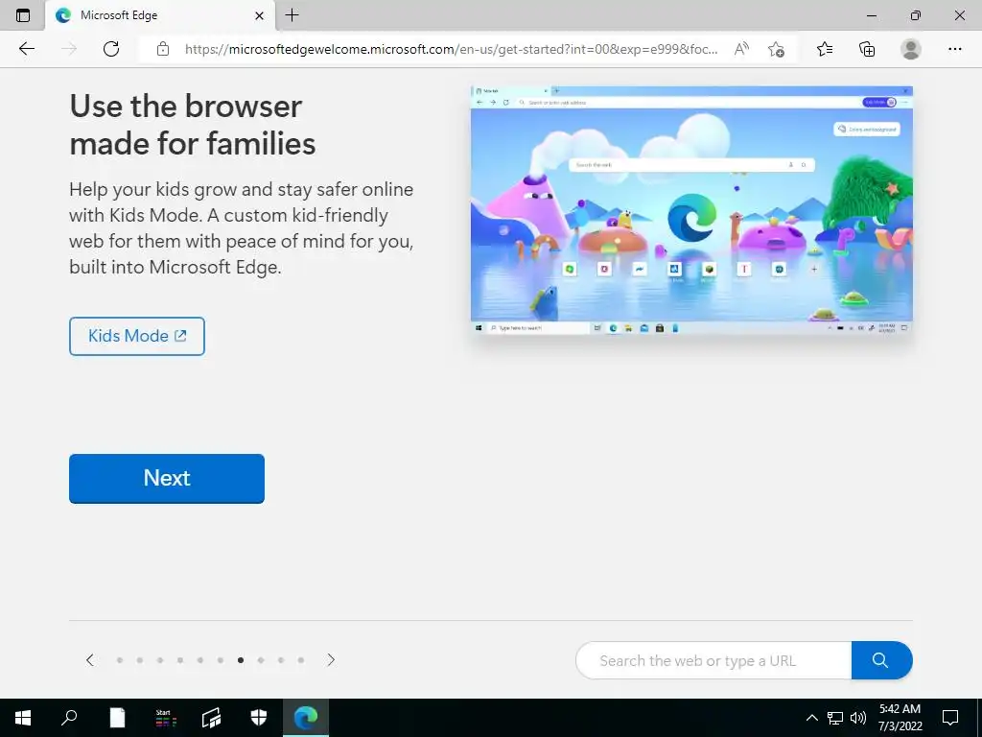982x737 pixels.
Task: Select the Microsoft Edge tab
Action: click(x=160, y=15)
